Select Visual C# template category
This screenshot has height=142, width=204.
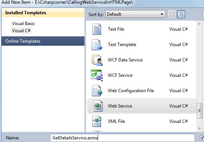[21, 31]
